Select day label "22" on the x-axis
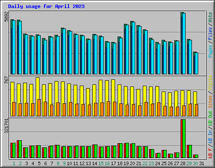 click(145, 163)
